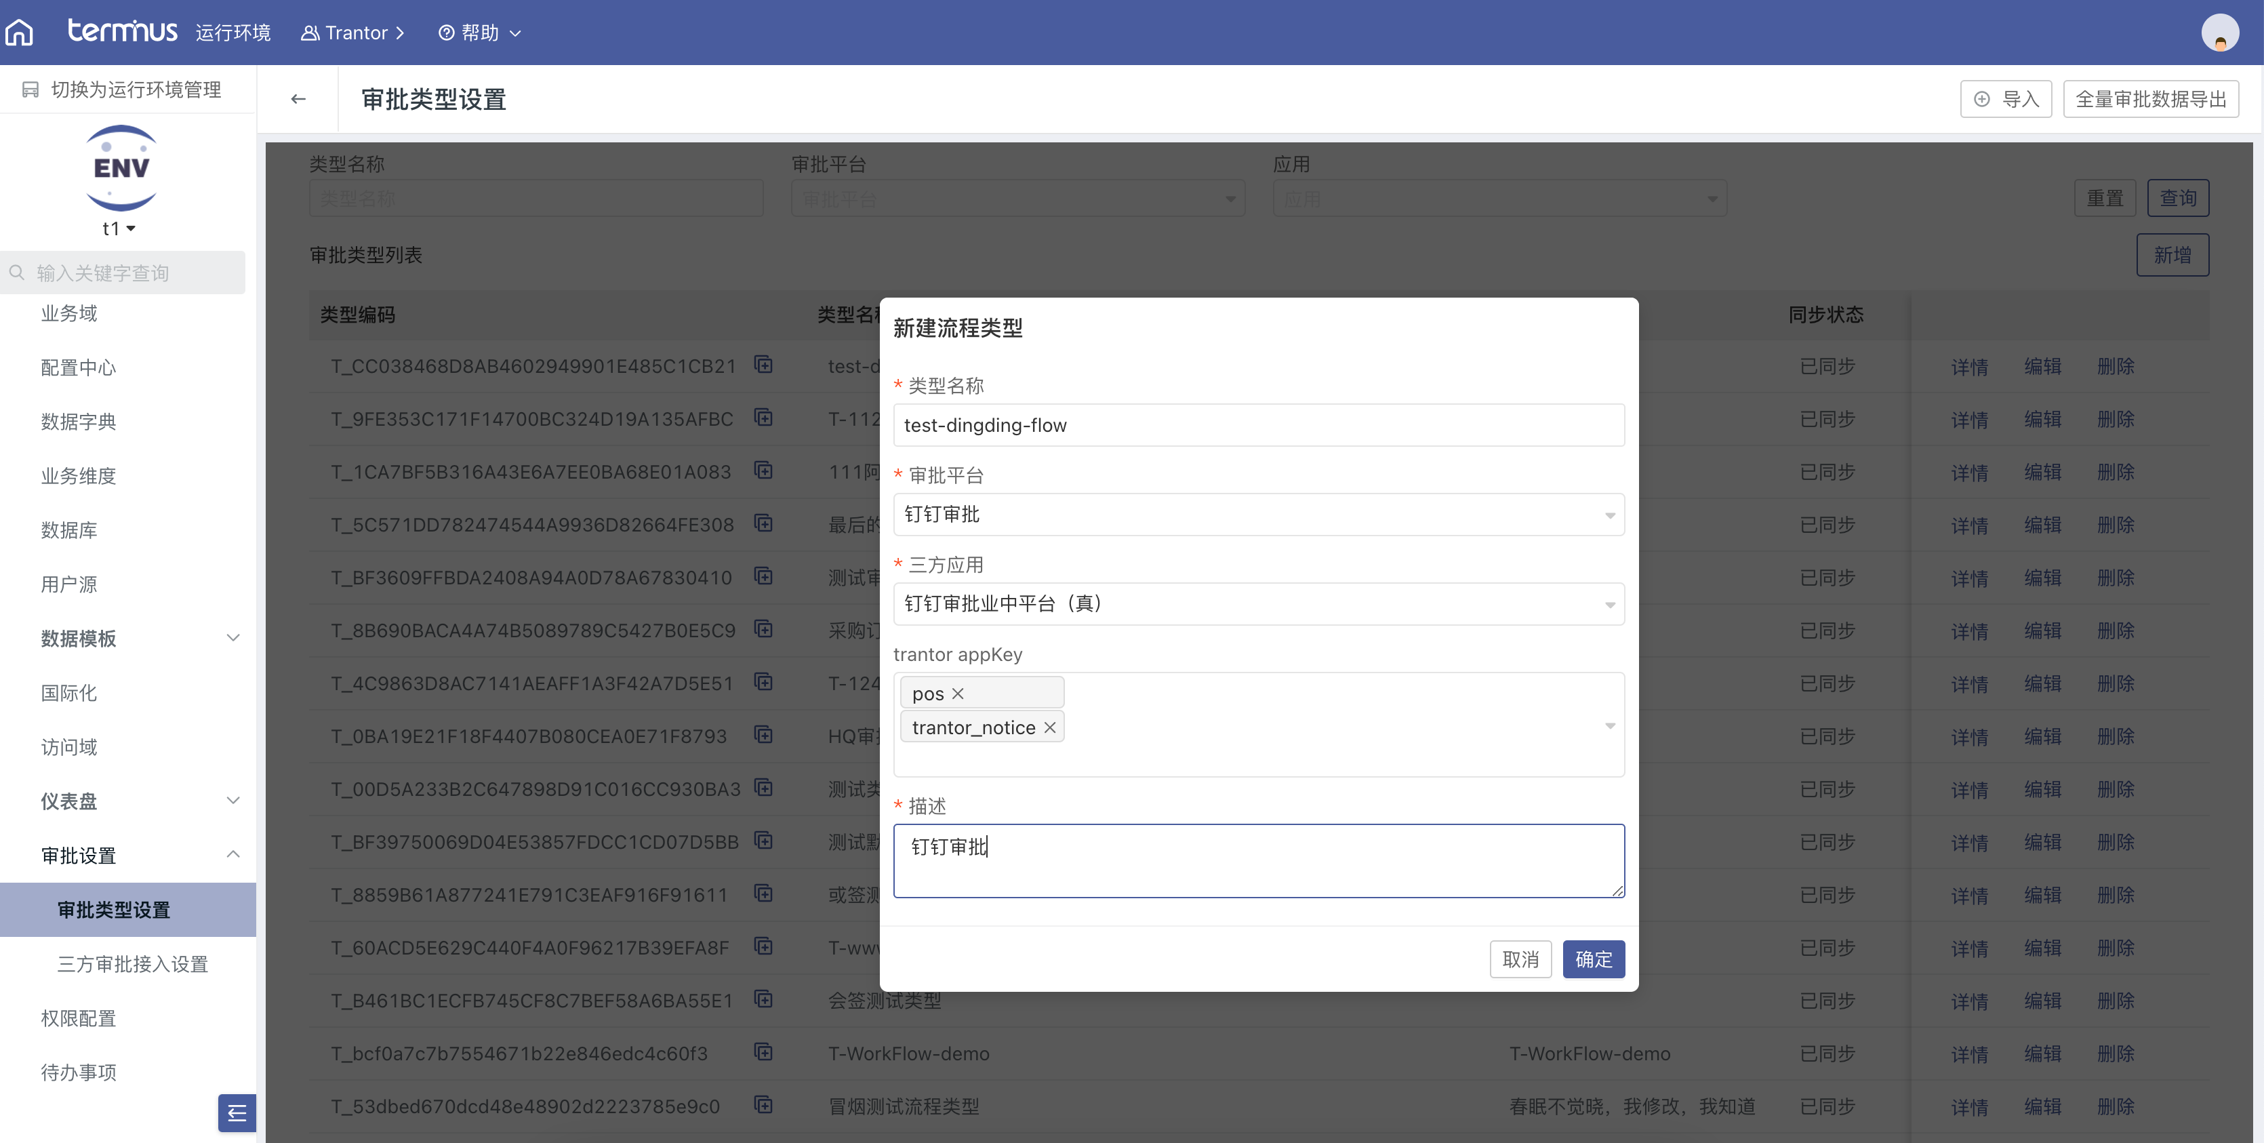Open 权限配置 in the sidebar
This screenshot has height=1143, width=2264.
78,1018
